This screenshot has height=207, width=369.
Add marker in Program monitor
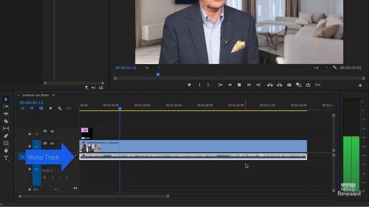(x=189, y=85)
